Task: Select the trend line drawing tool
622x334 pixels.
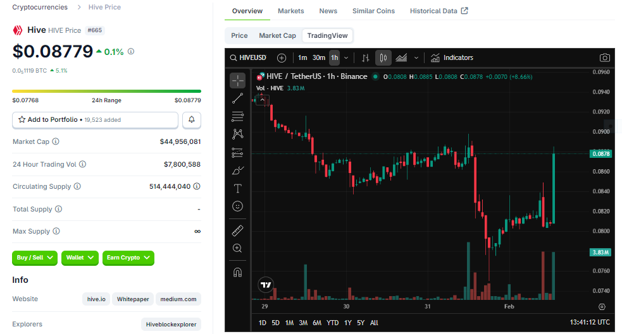Action: click(237, 98)
